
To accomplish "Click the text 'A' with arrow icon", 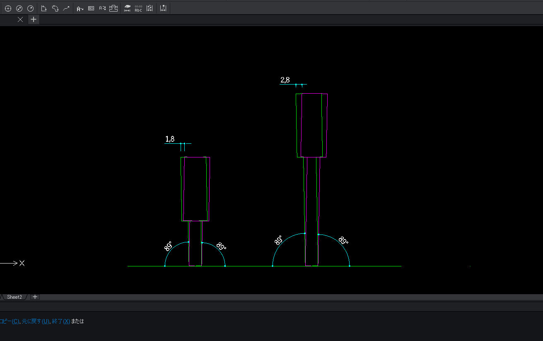I will (80, 8).
